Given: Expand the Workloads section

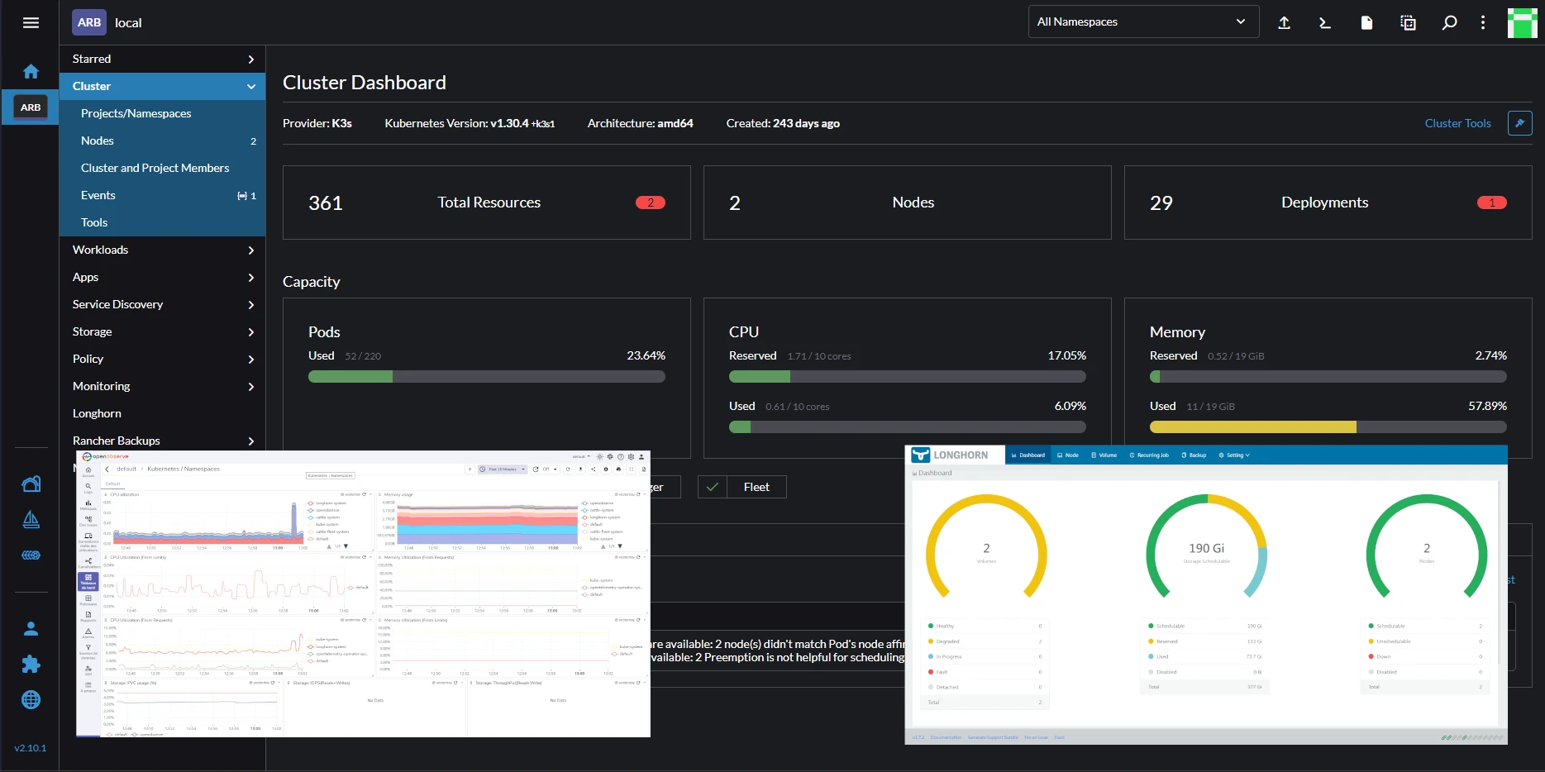Looking at the screenshot, I should click(x=163, y=250).
